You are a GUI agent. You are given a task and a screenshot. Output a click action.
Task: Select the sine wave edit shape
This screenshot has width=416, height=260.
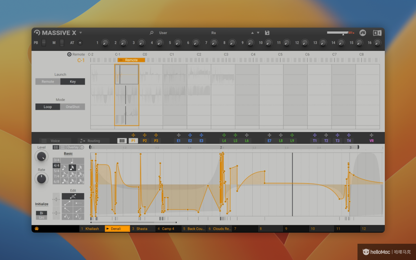pyautogui.click(x=79, y=216)
